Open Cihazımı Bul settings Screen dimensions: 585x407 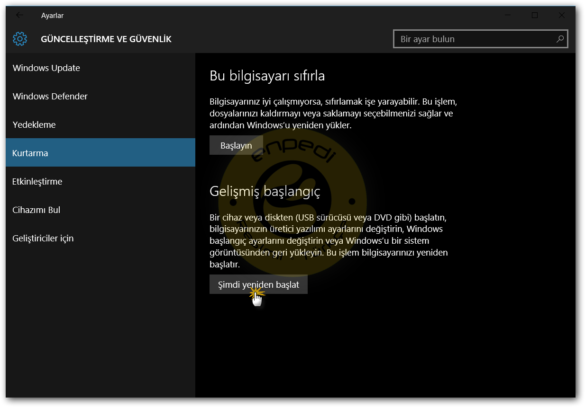tap(101, 210)
